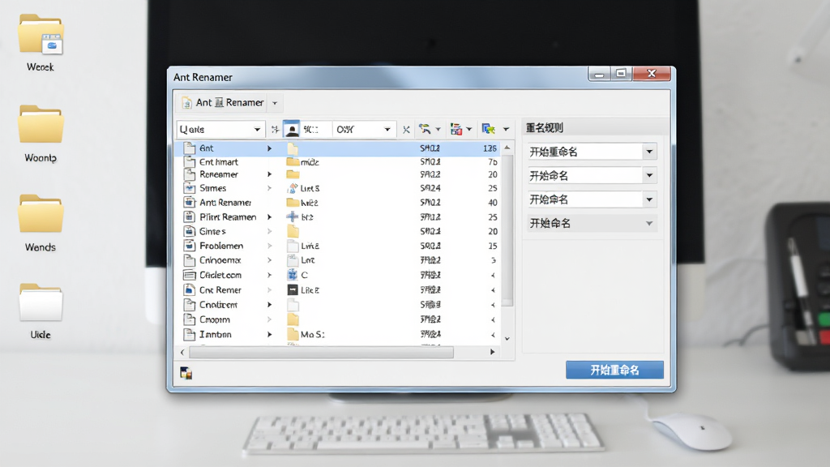Click the blue 开始重命名 button
Screen dimensions: 830x467
614,370
